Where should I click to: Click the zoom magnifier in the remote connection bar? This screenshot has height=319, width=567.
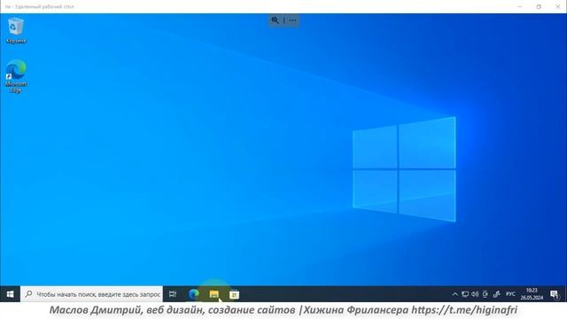click(x=276, y=20)
